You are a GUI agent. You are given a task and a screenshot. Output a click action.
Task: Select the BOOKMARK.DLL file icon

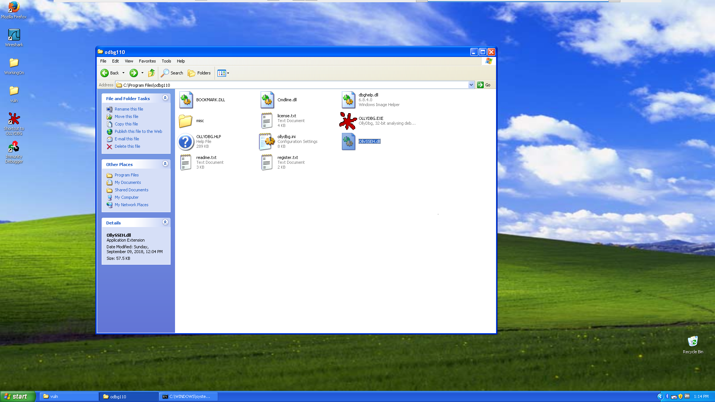coord(185,100)
